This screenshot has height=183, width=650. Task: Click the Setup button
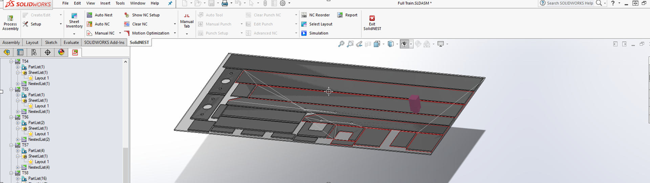(36, 24)
